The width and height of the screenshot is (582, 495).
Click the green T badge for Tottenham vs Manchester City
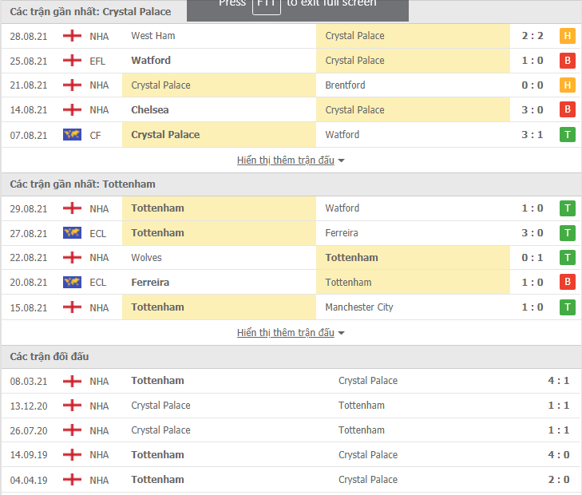pos(567,307)
